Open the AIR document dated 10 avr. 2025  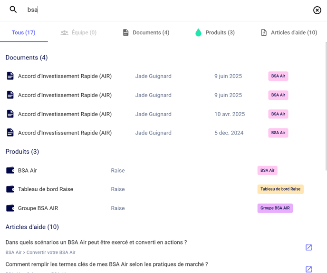coord(65,114)
